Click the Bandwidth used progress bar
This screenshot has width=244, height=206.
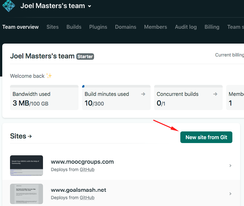pyautogui.click(x=44, y=86)
